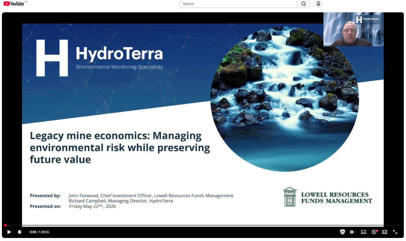
Task: Turn on subtitles/closed captions
Action: [x=364, y=232]
